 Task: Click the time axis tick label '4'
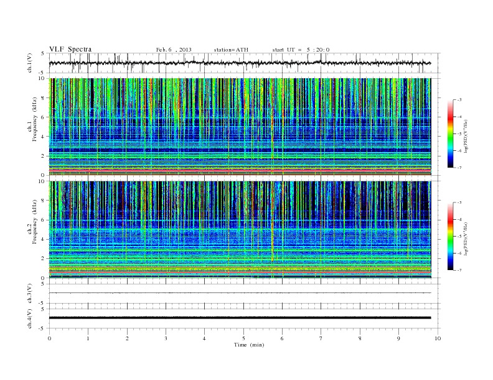point(204,338)
